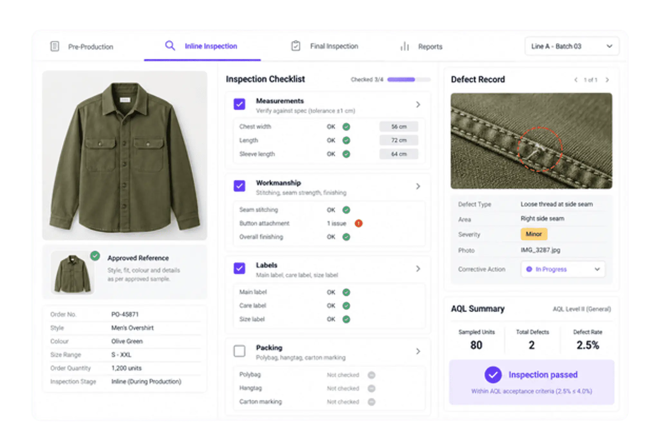The image size is (659, 439).
Task: Go to previous defect record arrow
Action: (576, 80)
